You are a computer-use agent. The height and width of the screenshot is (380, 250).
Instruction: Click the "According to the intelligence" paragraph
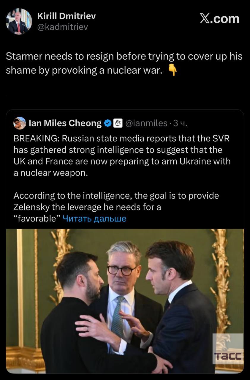116,202
